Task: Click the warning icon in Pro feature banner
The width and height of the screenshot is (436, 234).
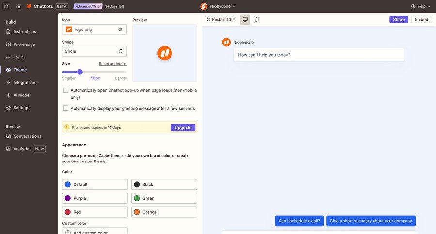Action: pos(67,127)
